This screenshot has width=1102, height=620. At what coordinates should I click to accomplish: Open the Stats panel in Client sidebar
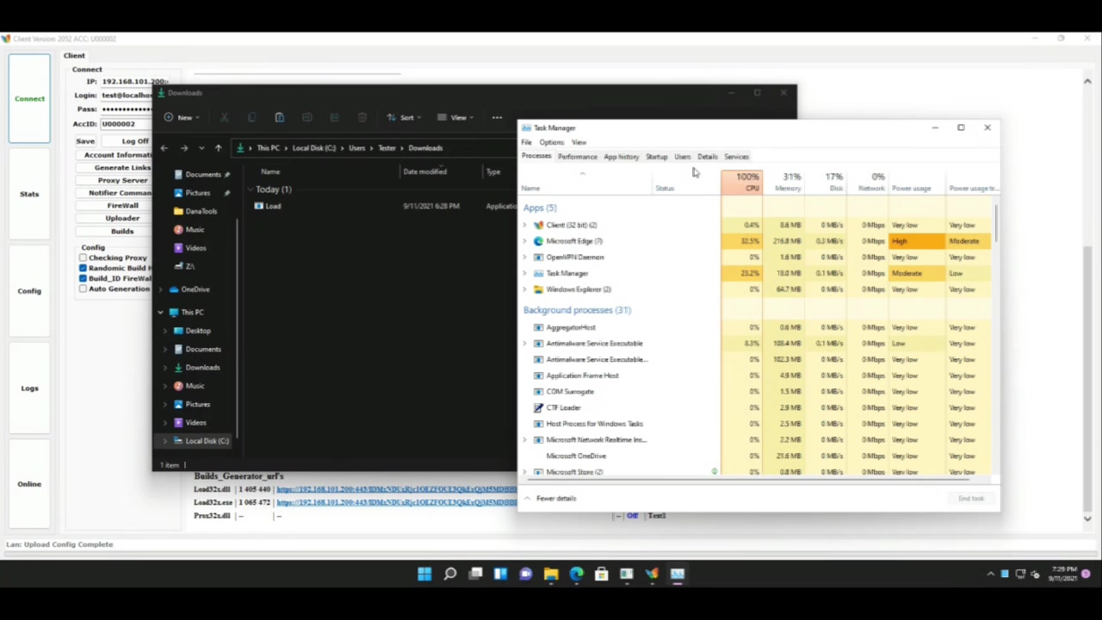click(29, 194)
